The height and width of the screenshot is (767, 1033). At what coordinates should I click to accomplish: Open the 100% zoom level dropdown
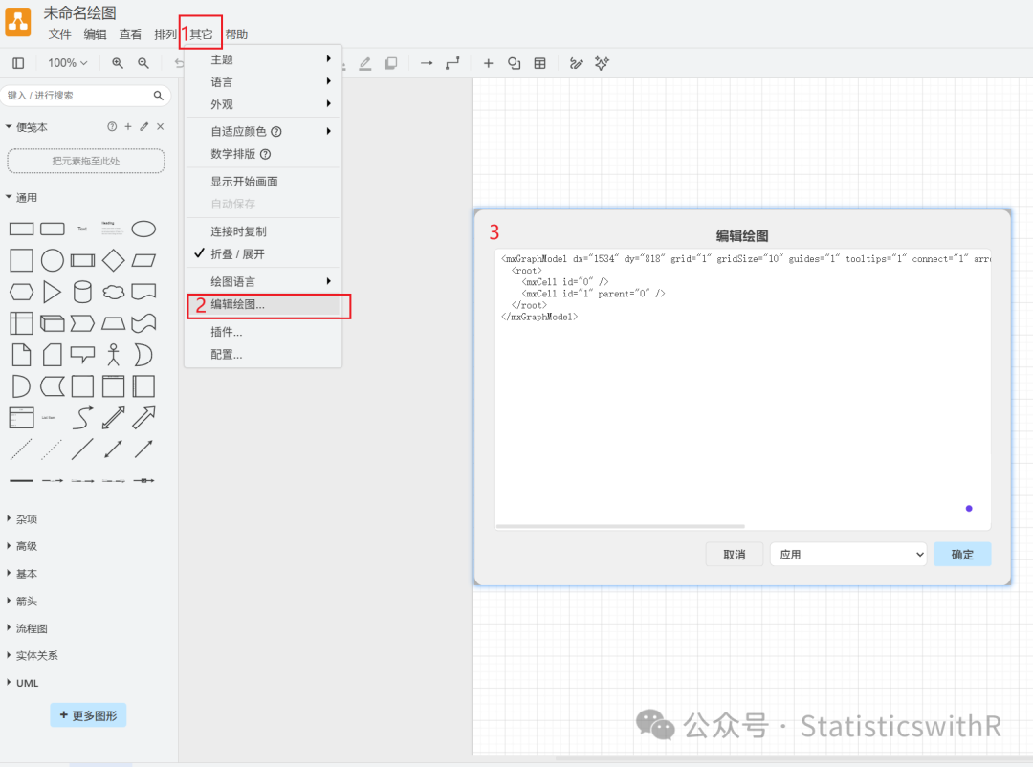(x=68, y=63)
